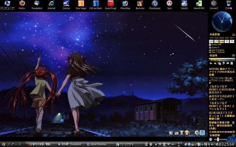The height and width of the screenshot is (147, 236).
Task: Open the Thunderbird desktop shortcut
Action: click(x=37, y=5)
